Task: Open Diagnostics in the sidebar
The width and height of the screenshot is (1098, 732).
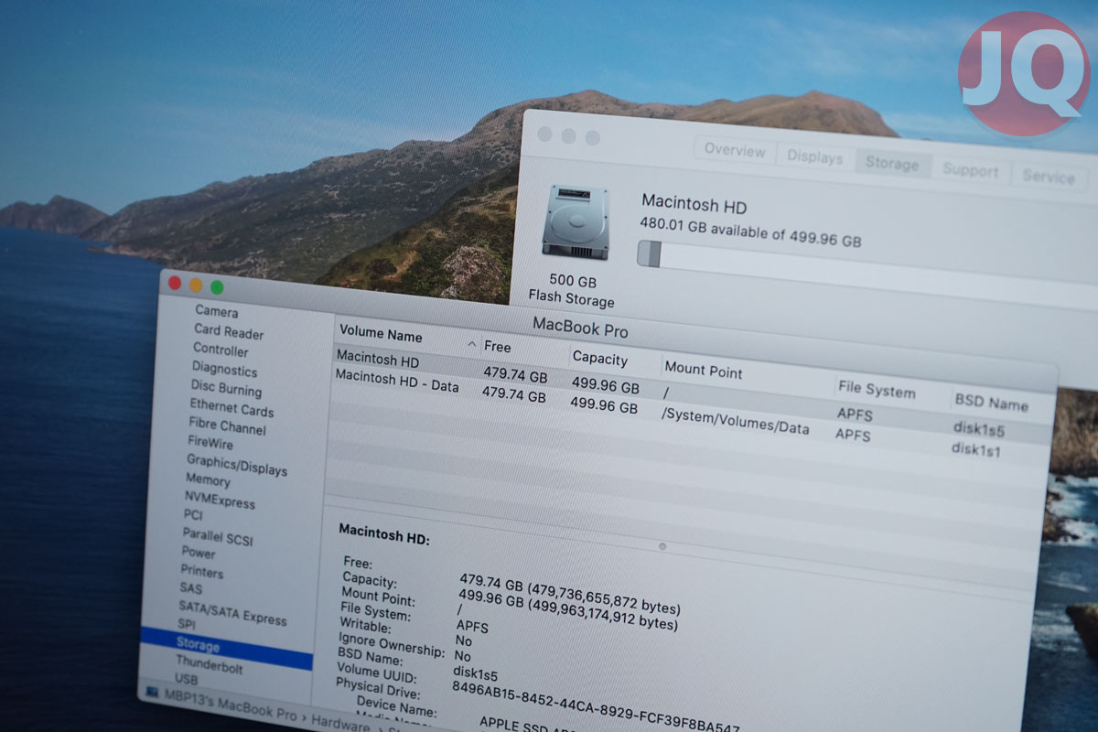Action: [x=224, y=370]
